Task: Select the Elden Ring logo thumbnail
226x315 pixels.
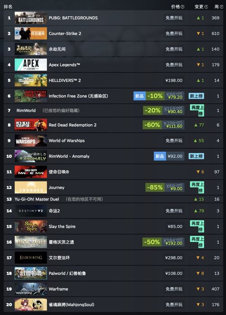Action: tap(31, 258)
